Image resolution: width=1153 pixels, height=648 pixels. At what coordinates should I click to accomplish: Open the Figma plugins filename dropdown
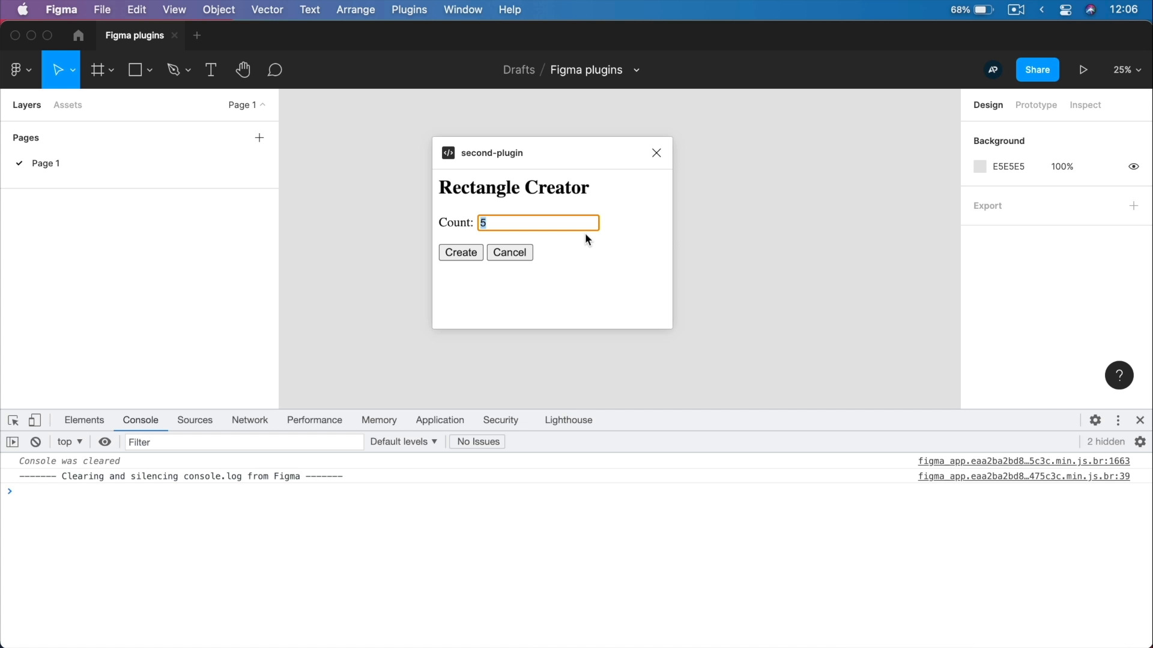pos(637,70)
